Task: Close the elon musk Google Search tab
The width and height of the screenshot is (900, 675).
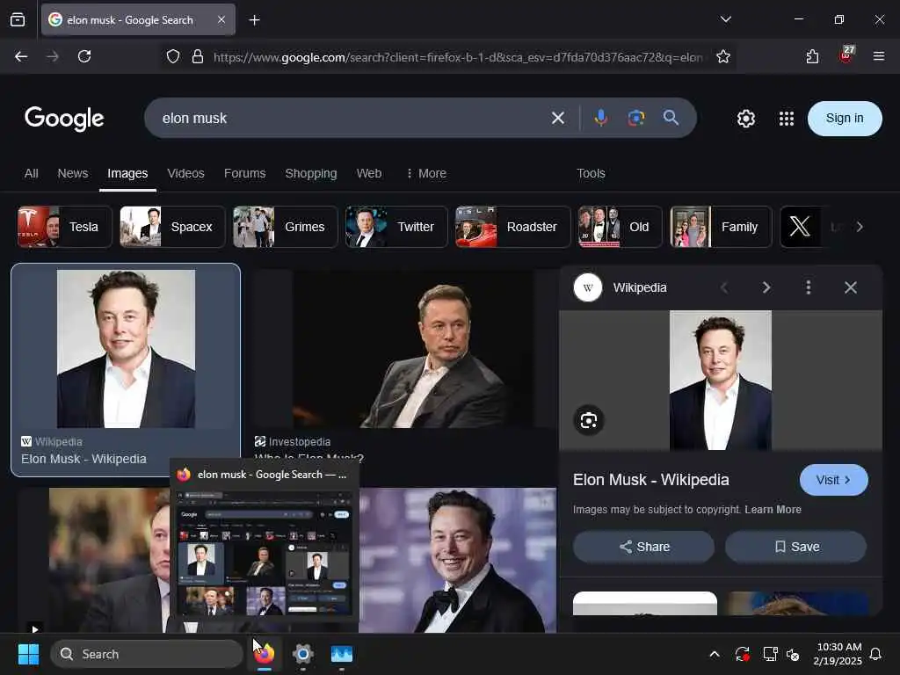Action: point(221,20)
